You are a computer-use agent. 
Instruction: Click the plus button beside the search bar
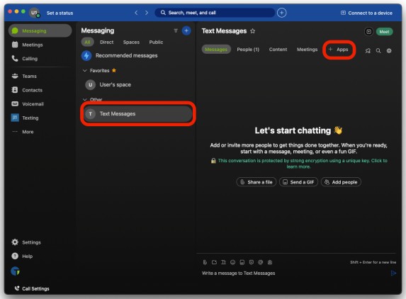[282, 13]
